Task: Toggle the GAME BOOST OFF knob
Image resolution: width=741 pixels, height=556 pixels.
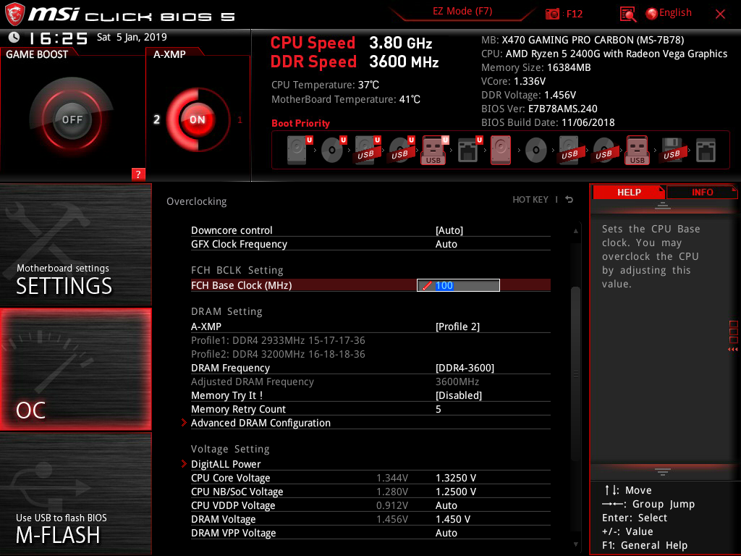Action: pyautogui.click(x=72, y=119)
